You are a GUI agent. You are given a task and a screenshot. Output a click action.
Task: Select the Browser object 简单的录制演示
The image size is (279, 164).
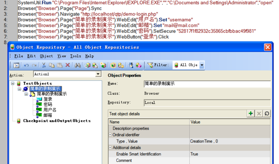tap(45, 88)
